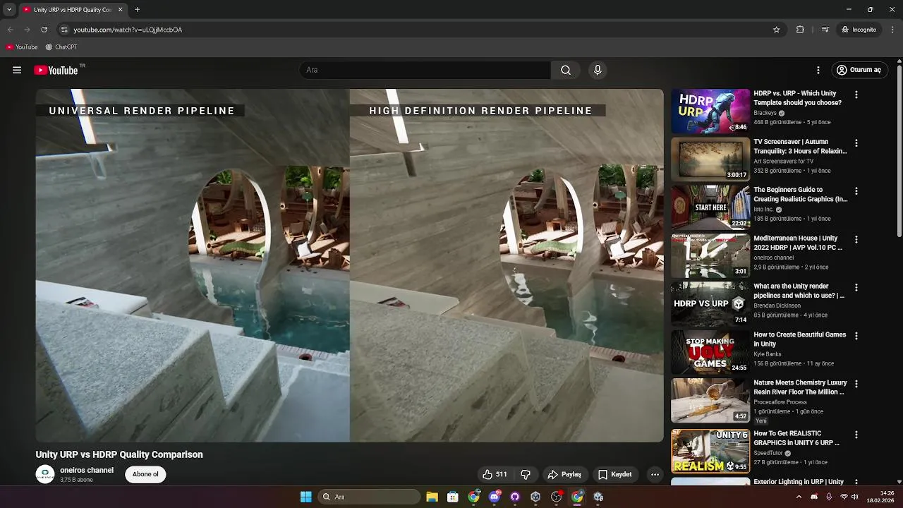The image size is (903, 508).
Task: View site information icon in address bar
Action: [x=64, y=30]
